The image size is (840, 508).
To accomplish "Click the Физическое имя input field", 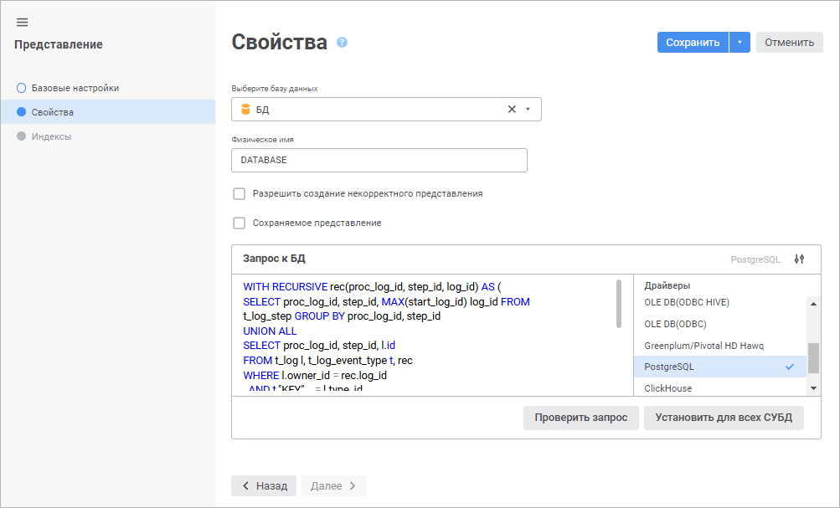I will 379,160.
